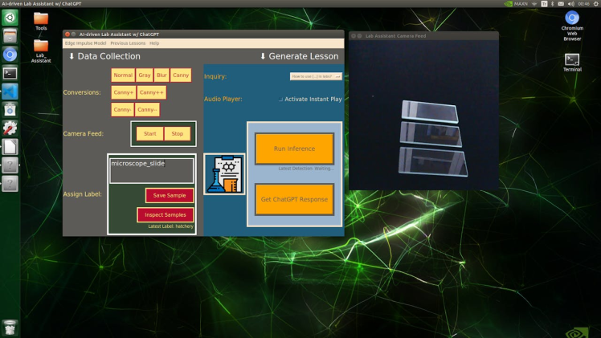Image resolution: width=601 pixels, height=338 pixels.
Task: Stop the camera feed
Action: click(x=177, y=133)
